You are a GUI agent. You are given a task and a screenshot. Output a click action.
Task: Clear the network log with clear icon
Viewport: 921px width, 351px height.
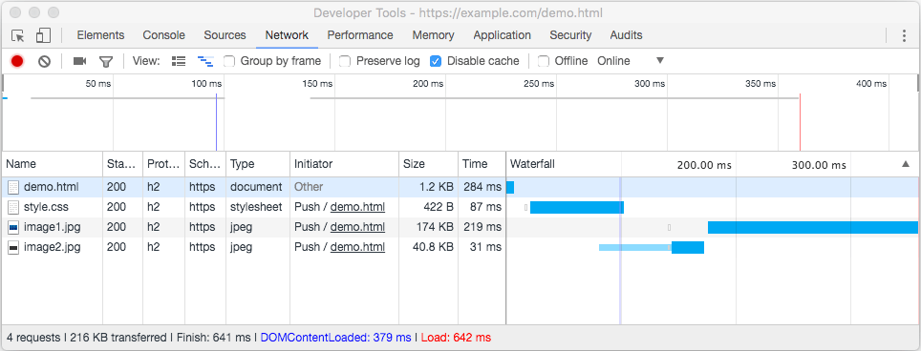tap(45, 61)
